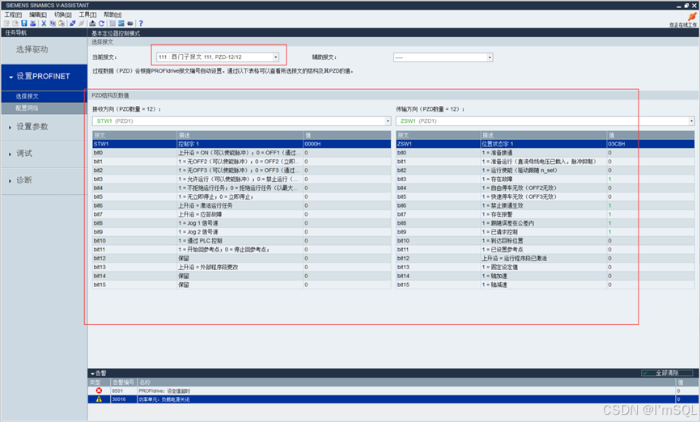Select ZSW1 bit11 row 1 = 已设置参考点
The width and height of the screenshot is (700, 422).
tap(545, 249)
